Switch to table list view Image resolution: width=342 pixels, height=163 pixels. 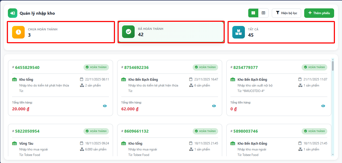pos(263,13)
